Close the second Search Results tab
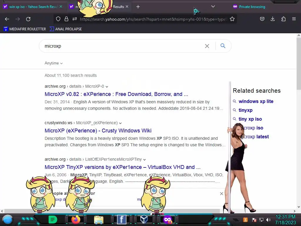The width and height of the screenshot is (301, 226). (127, 6)
